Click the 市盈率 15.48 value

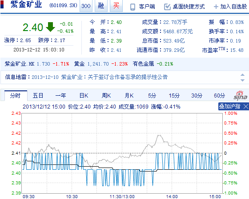[x=237, y=50]
